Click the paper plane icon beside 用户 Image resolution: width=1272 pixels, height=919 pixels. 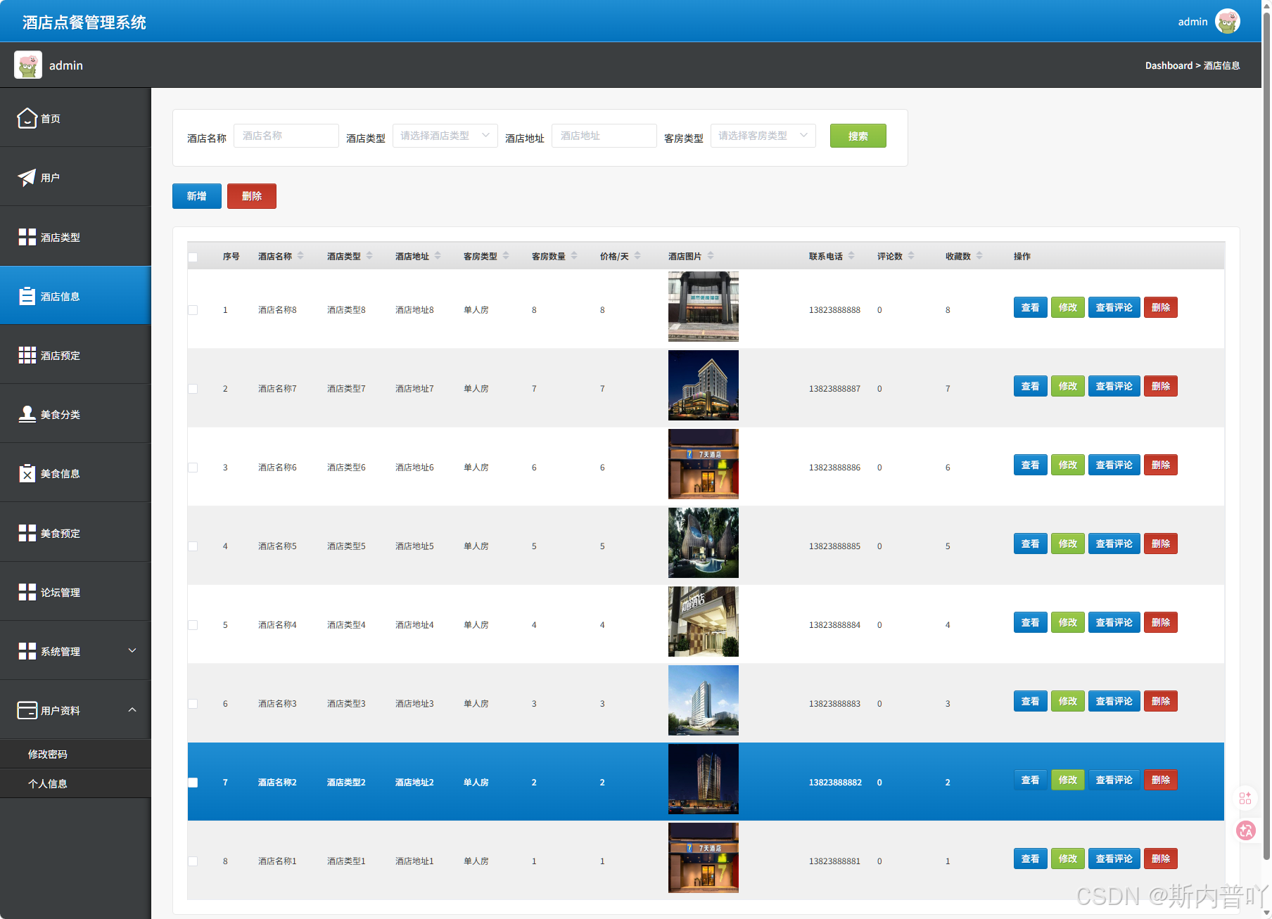(x=27, y=177)
